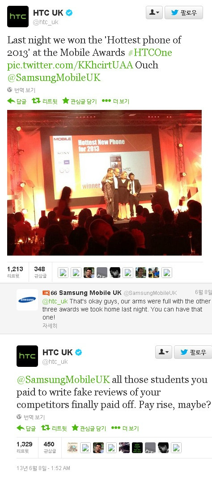The height and width of the screenshot is (479, 212).
Task: Click the 번역 보기 globe icon on the first tweet
Action: coord(10,90)
